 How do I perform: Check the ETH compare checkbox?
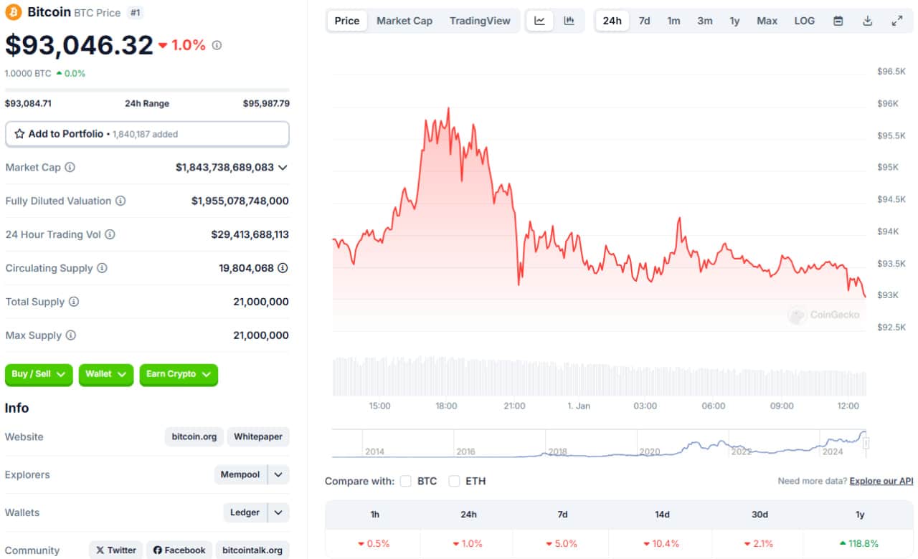tap(454, 481)
